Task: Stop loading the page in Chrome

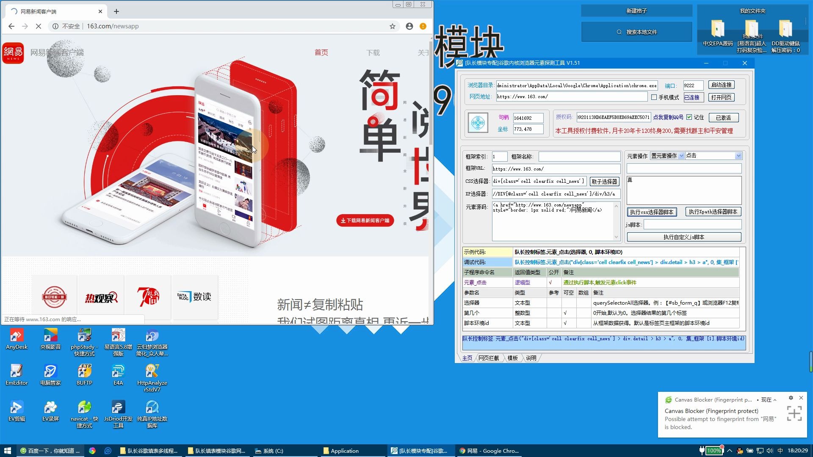Action: [x=38, y=26]
